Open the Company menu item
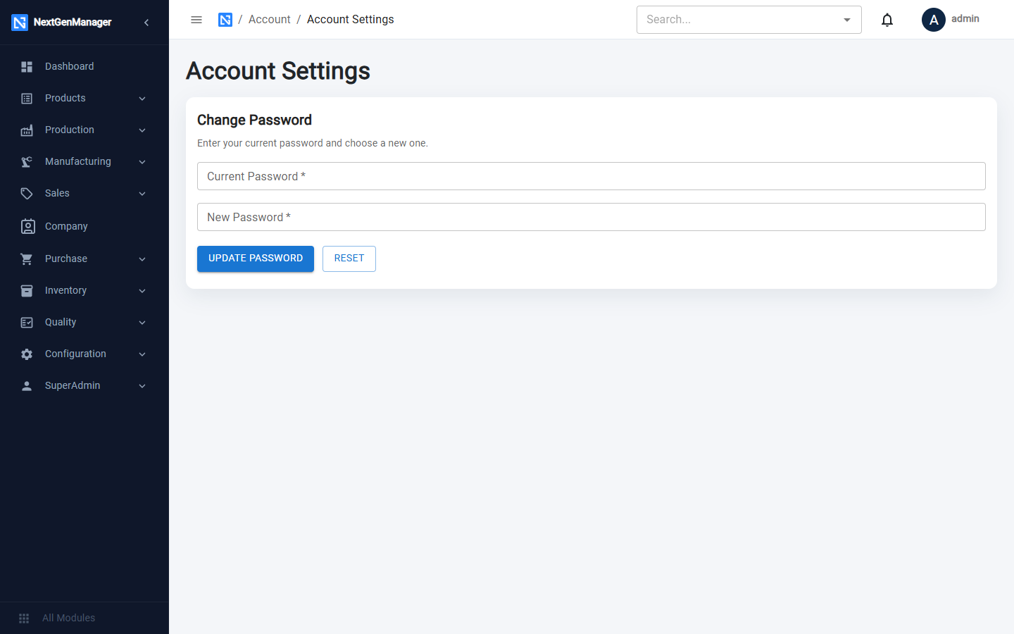 84,226
